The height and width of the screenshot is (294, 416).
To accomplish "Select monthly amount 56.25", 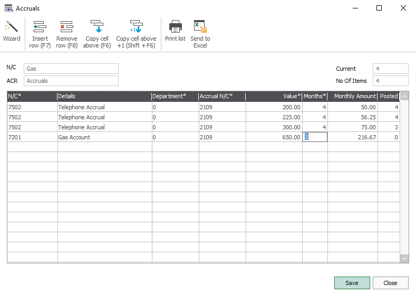I will pos(353,117).
